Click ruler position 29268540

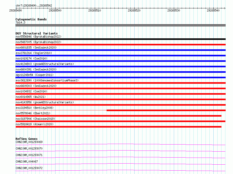tap(213, 10)
